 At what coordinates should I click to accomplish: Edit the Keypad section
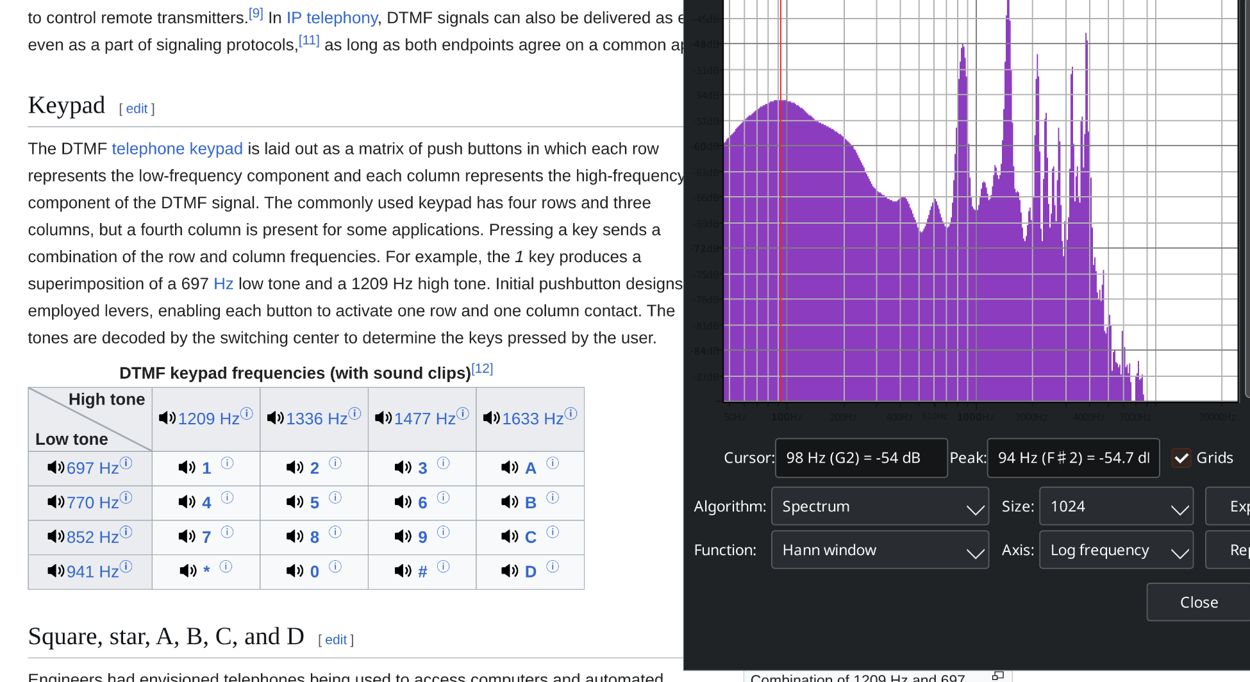[x=137, y=109]
